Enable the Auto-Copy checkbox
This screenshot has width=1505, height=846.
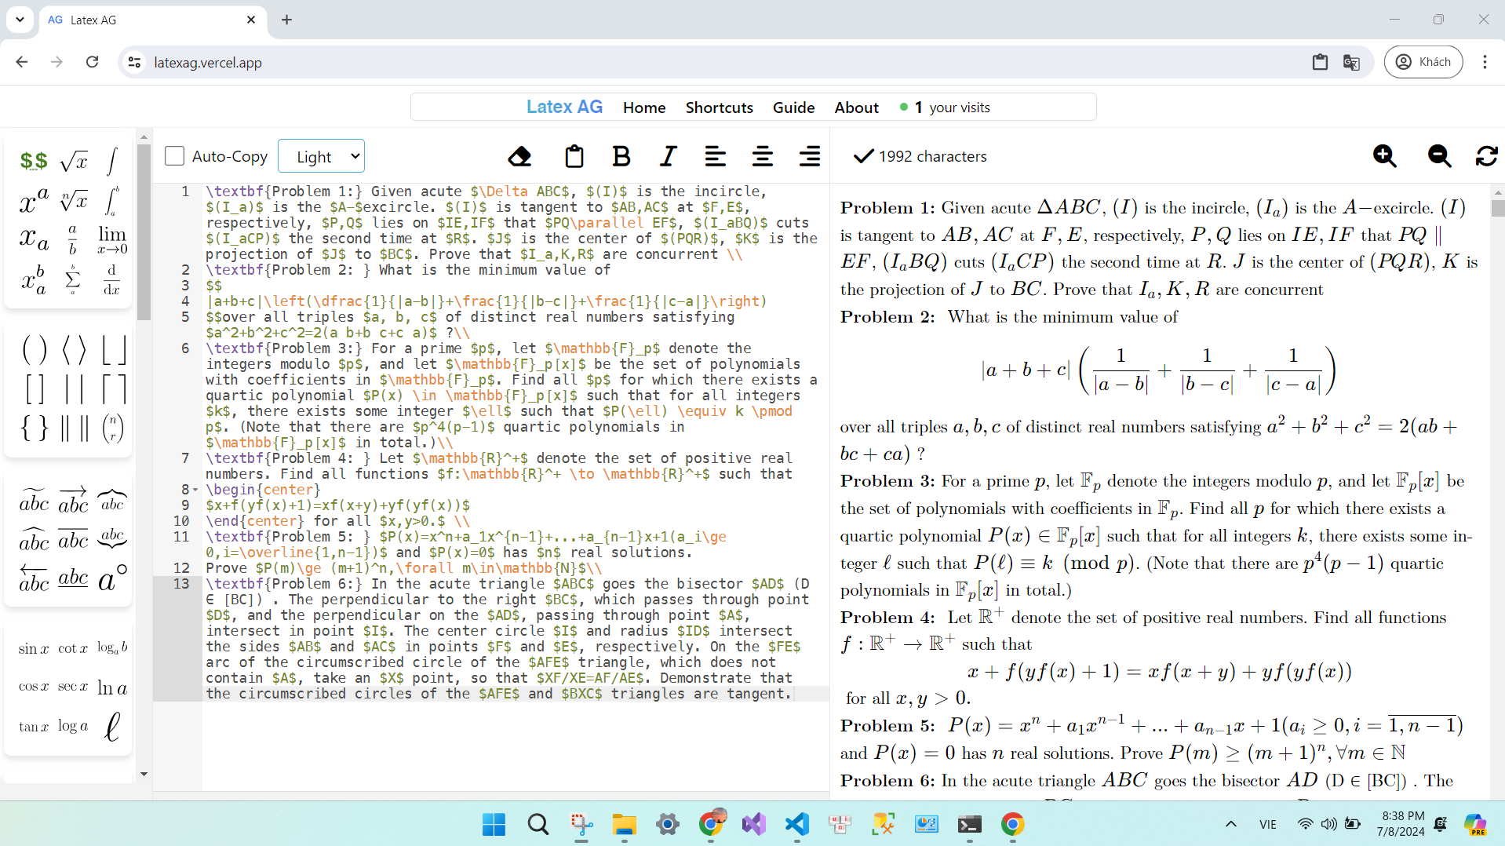(x=174, y=156)
